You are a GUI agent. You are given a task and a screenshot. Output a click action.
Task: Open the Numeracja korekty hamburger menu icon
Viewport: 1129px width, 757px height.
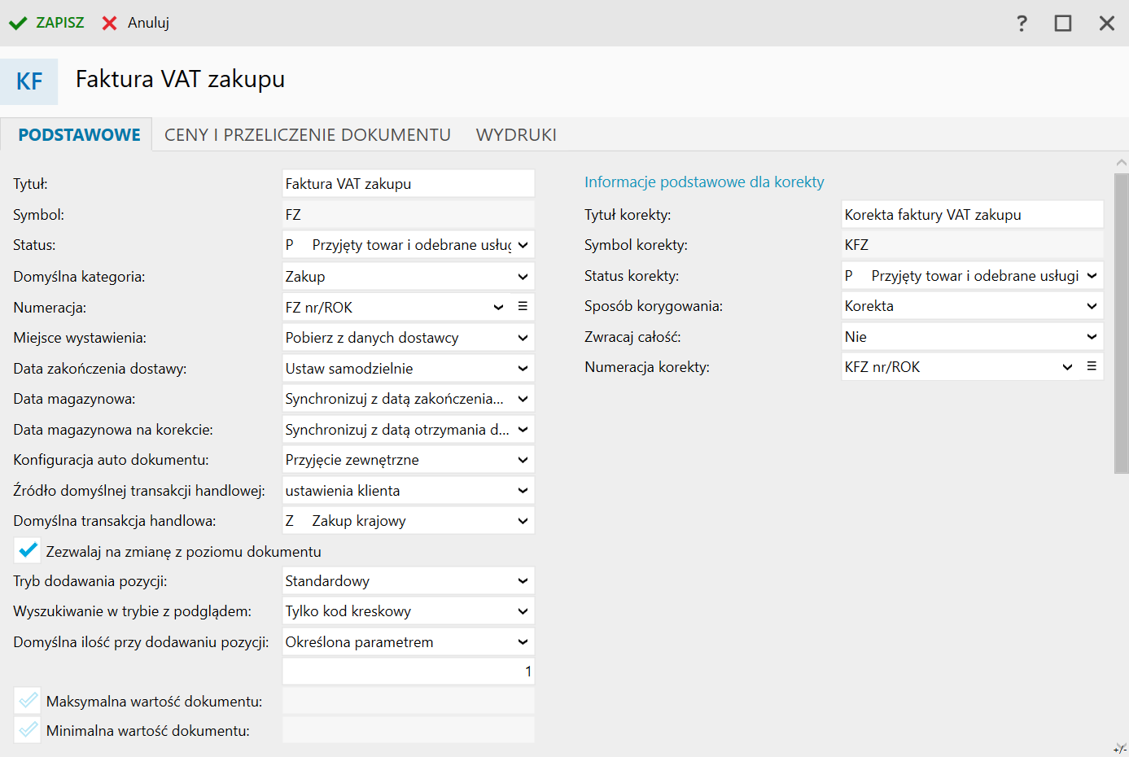tap(1092, 367)
